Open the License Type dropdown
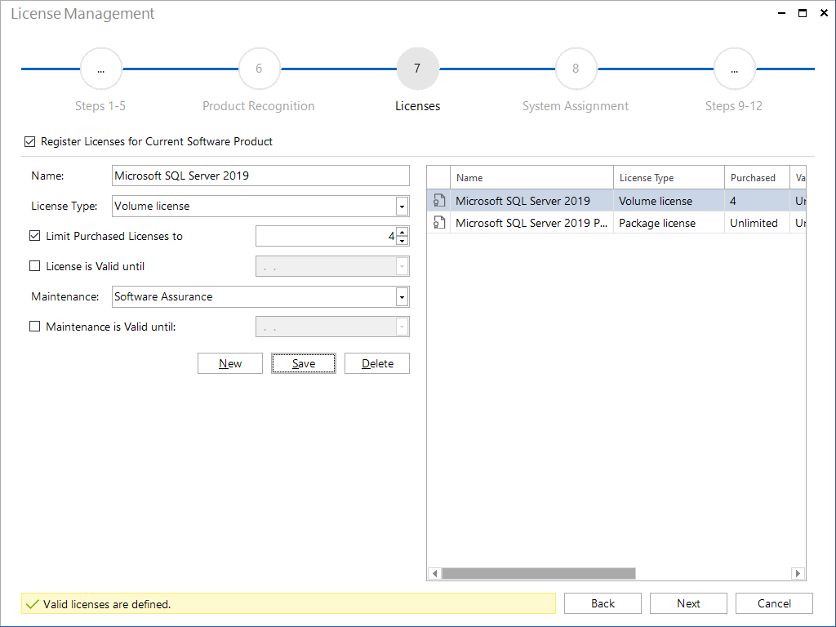Image resolution: width=836 pixels, height=627 pixels. pos(402,207)
